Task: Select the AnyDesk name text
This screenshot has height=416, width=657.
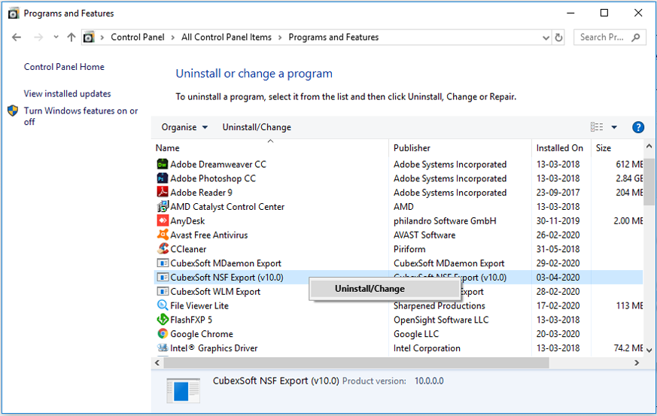Action: (x=187, y=220)
